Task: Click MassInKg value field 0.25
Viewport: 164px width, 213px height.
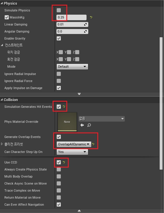Action: click(71, 17)
